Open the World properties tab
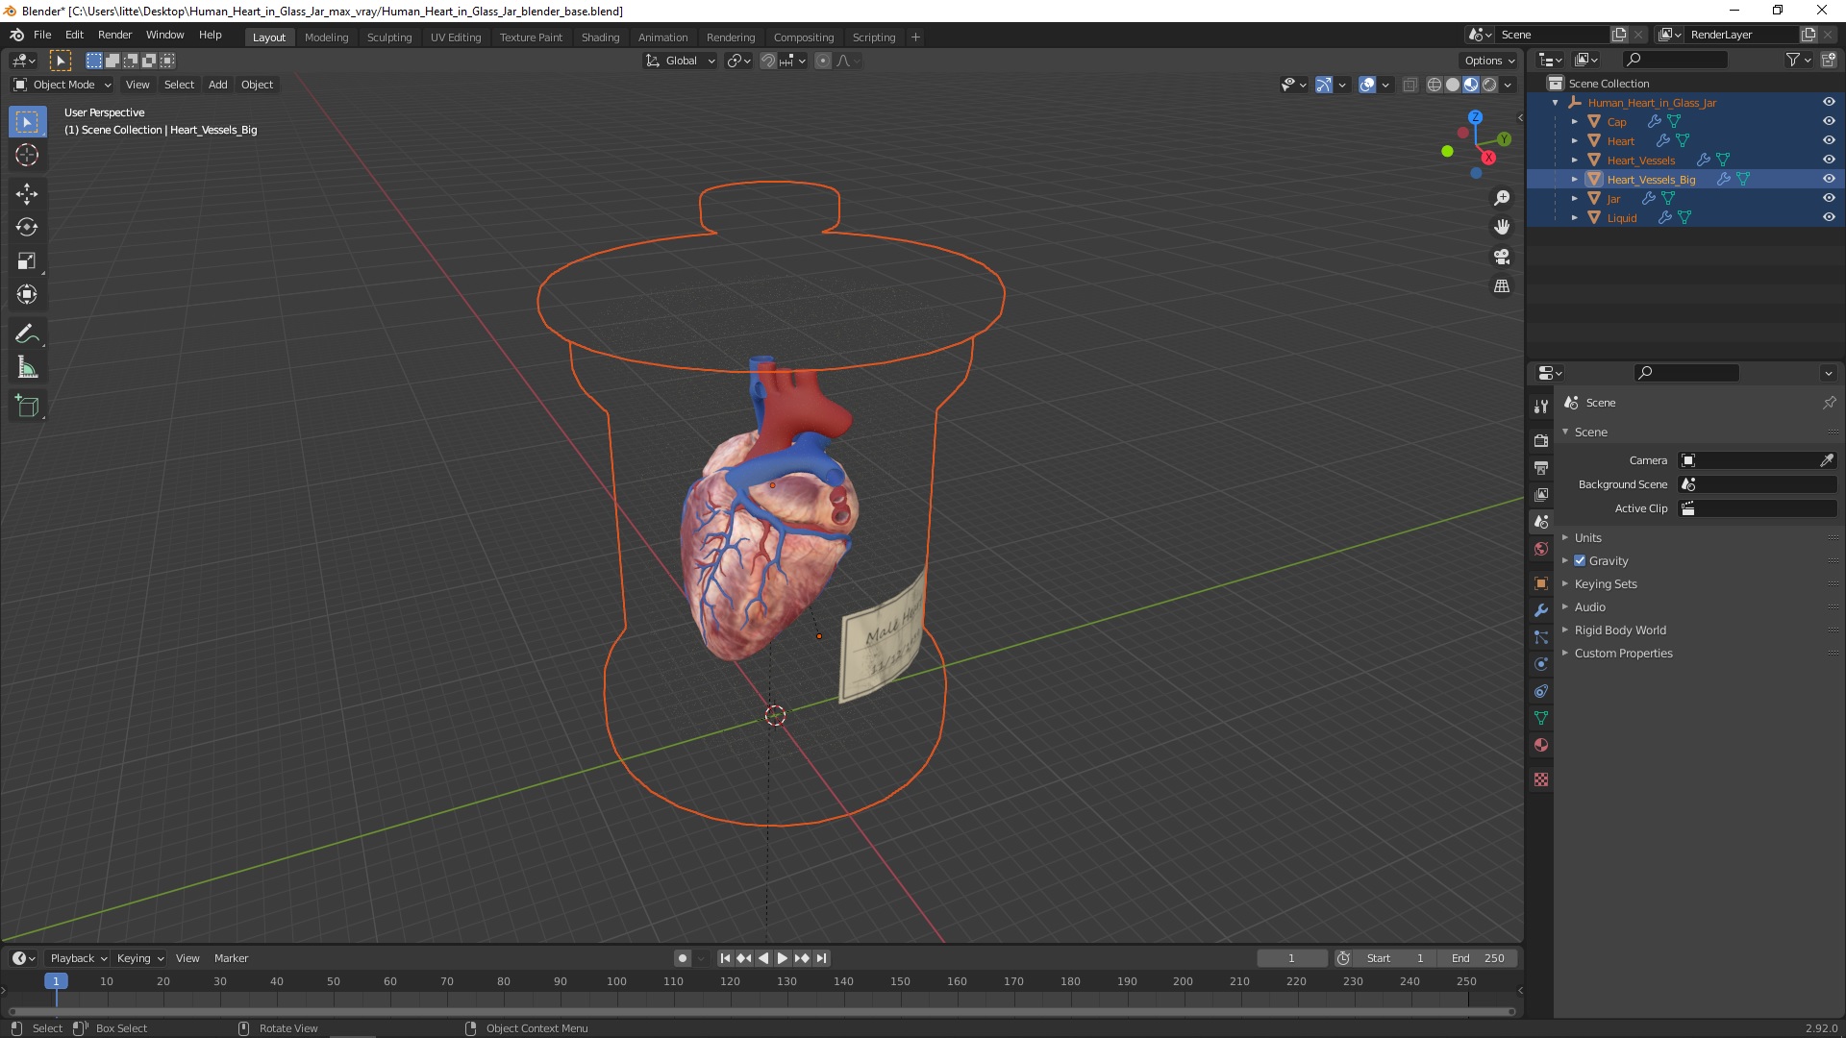1846x1038 pixels. pyautogui.click(x=1541, y=549)
